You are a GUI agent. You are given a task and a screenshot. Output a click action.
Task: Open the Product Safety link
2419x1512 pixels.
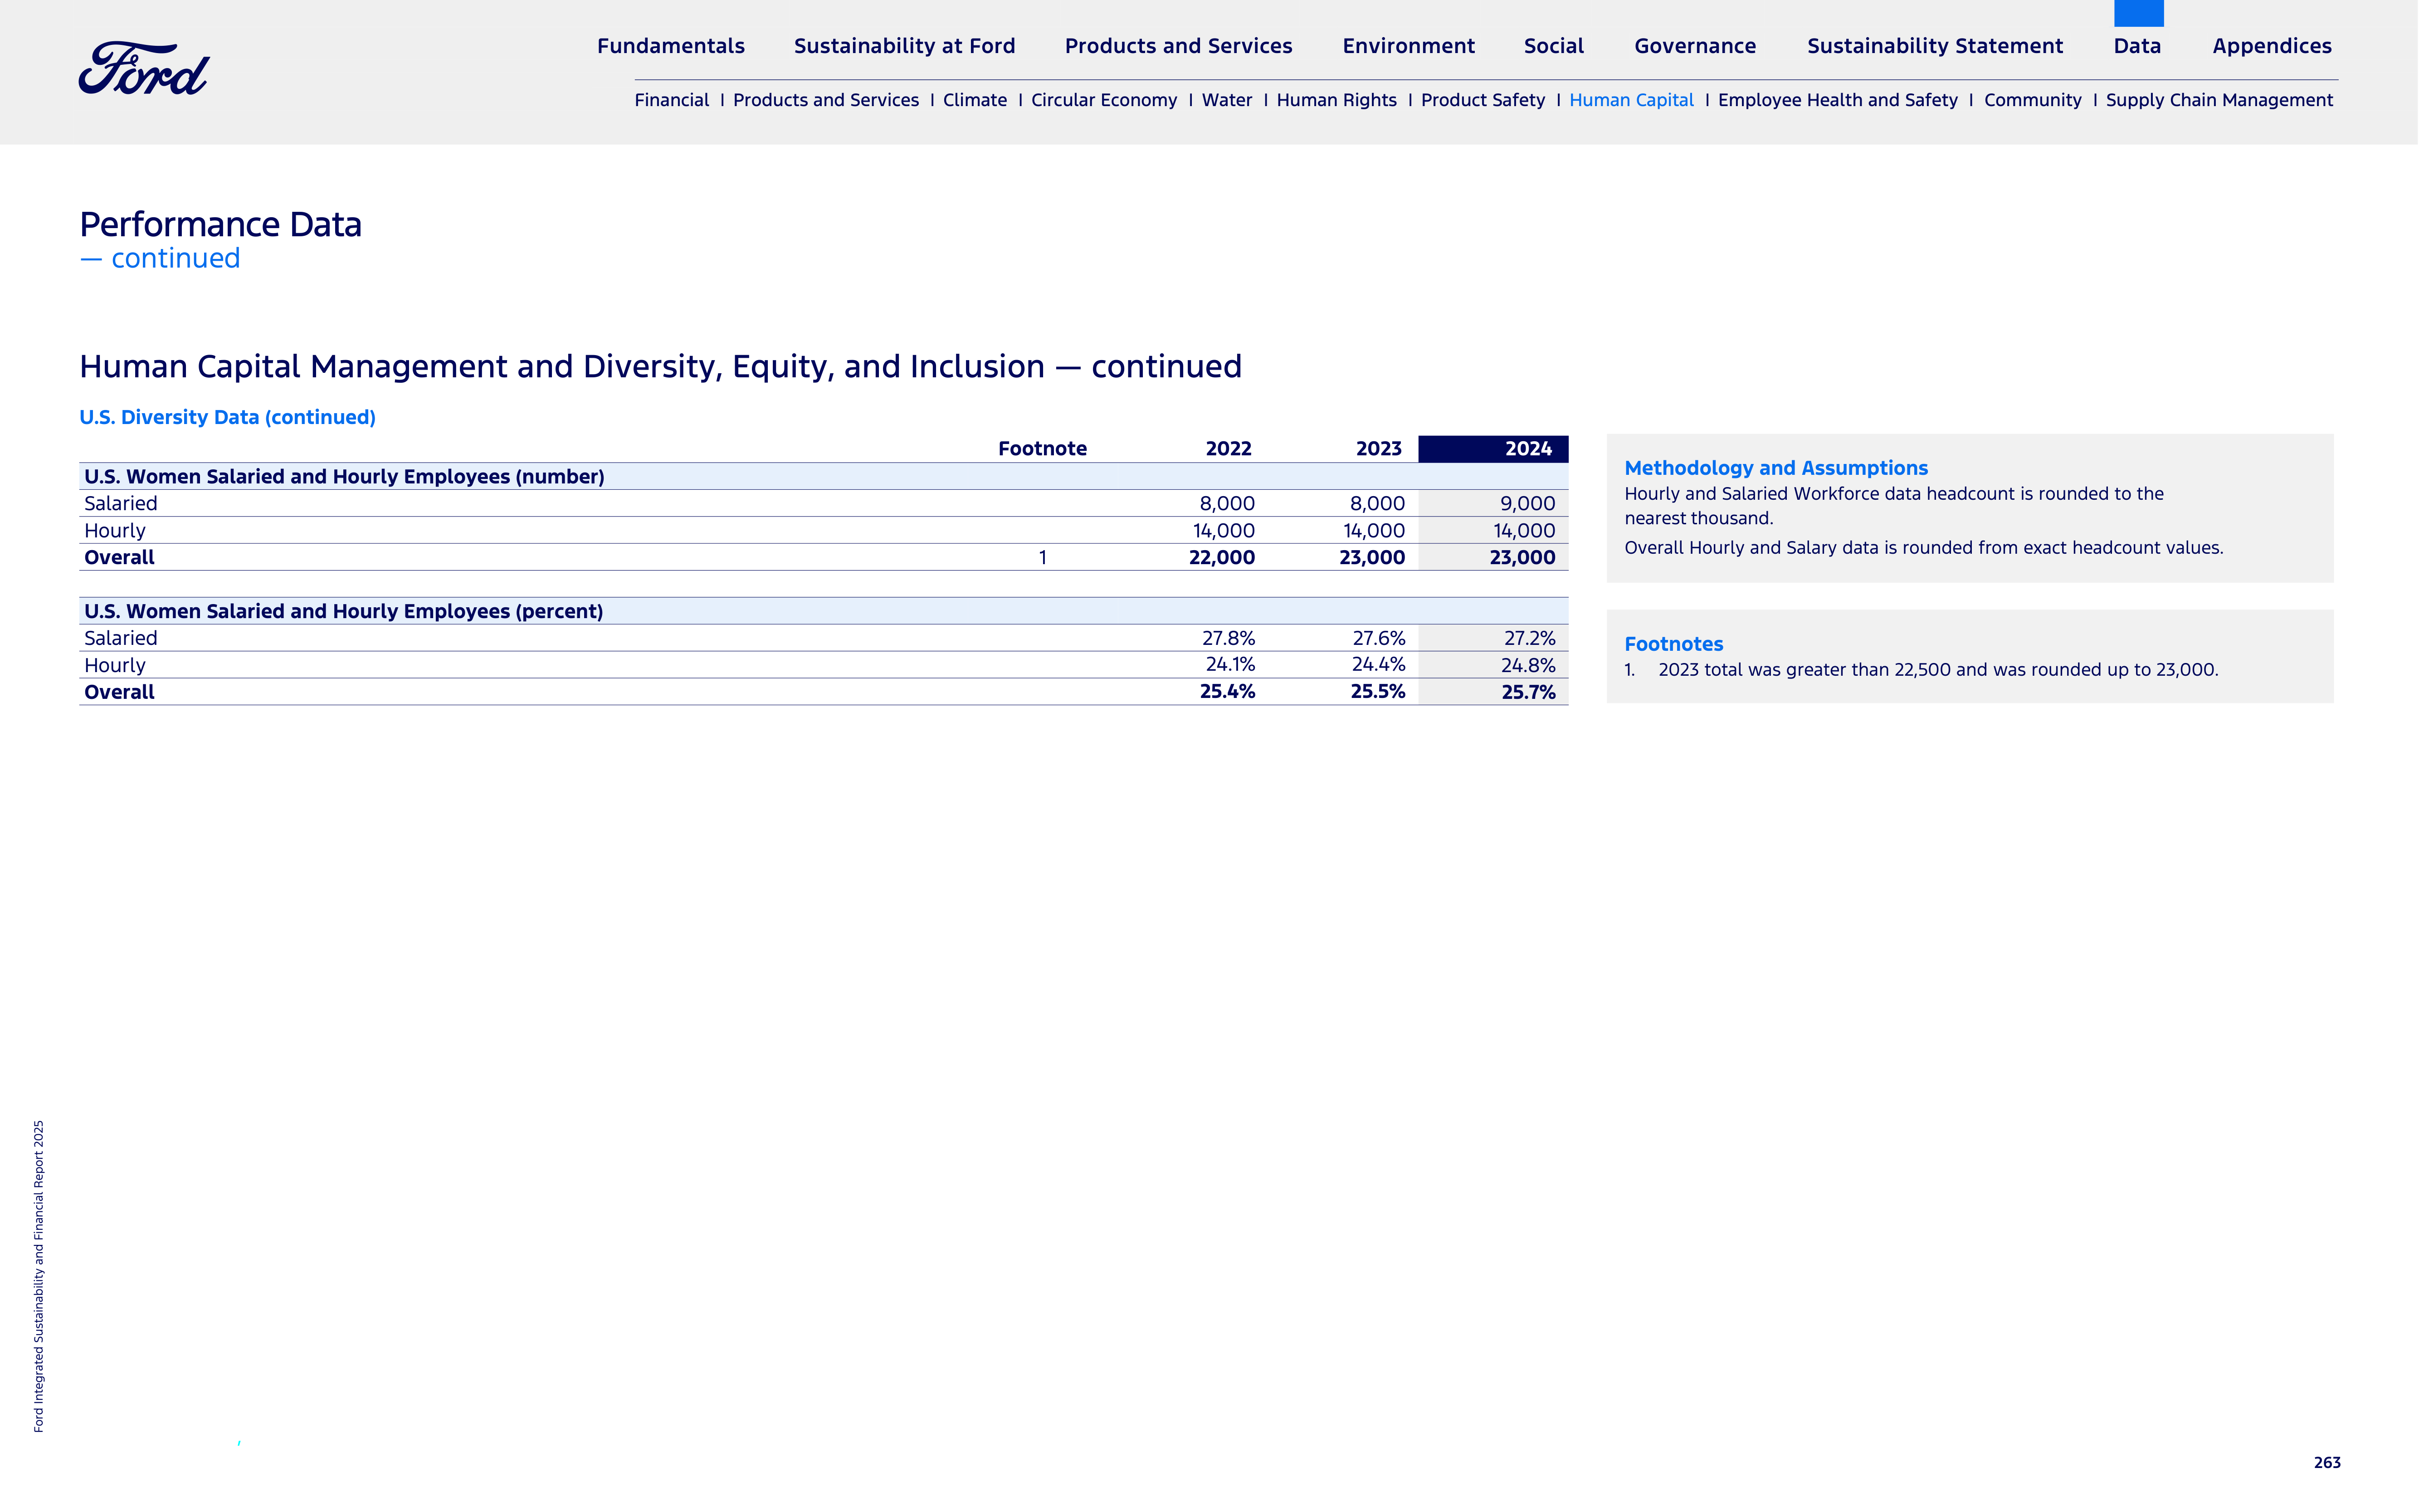pos(1483,100)
